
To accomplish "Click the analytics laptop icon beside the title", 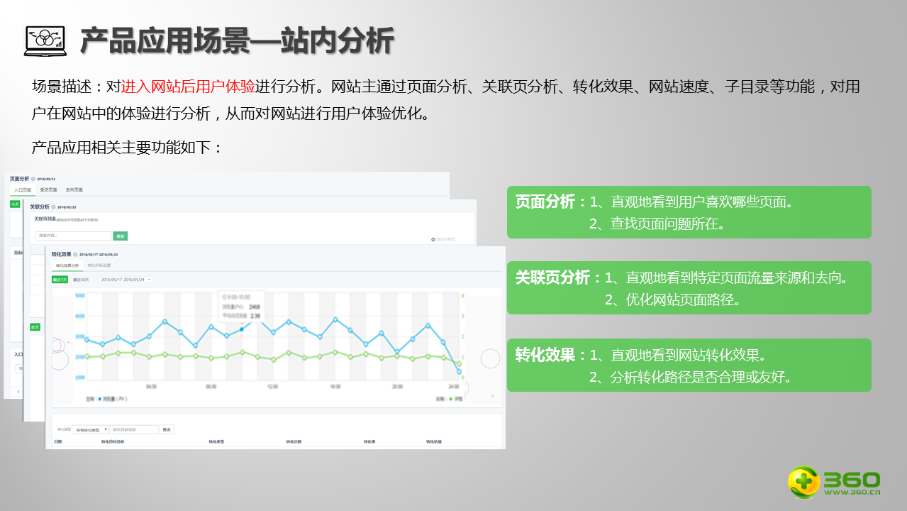I will 45,41.
